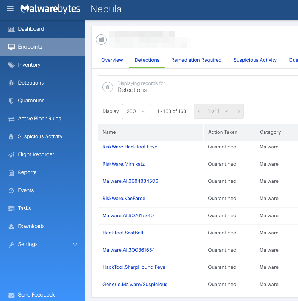Image resolution: width=298 pixels, height=301 pixels.
Task: Click the Flight Recorder paper plane icon
Action: (x=11, y=155)
